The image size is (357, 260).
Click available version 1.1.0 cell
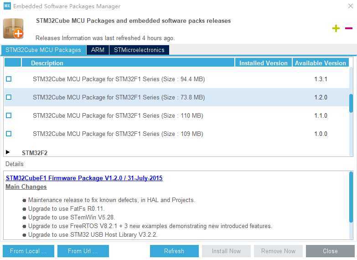click(x=321, y=115)
